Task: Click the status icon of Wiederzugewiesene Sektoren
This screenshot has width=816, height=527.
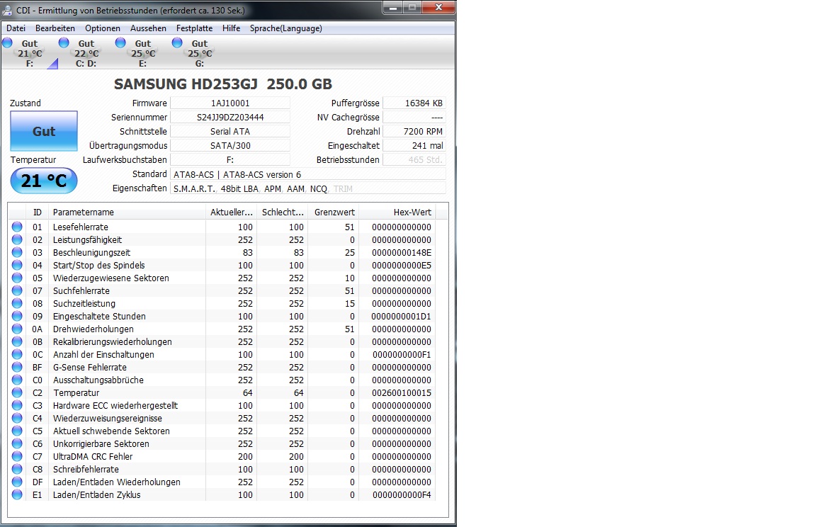Action: [x=17, y=278]
